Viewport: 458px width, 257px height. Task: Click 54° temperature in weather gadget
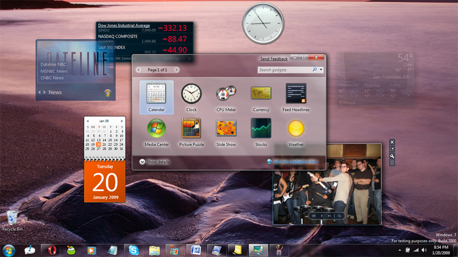[x=405, y=58]
